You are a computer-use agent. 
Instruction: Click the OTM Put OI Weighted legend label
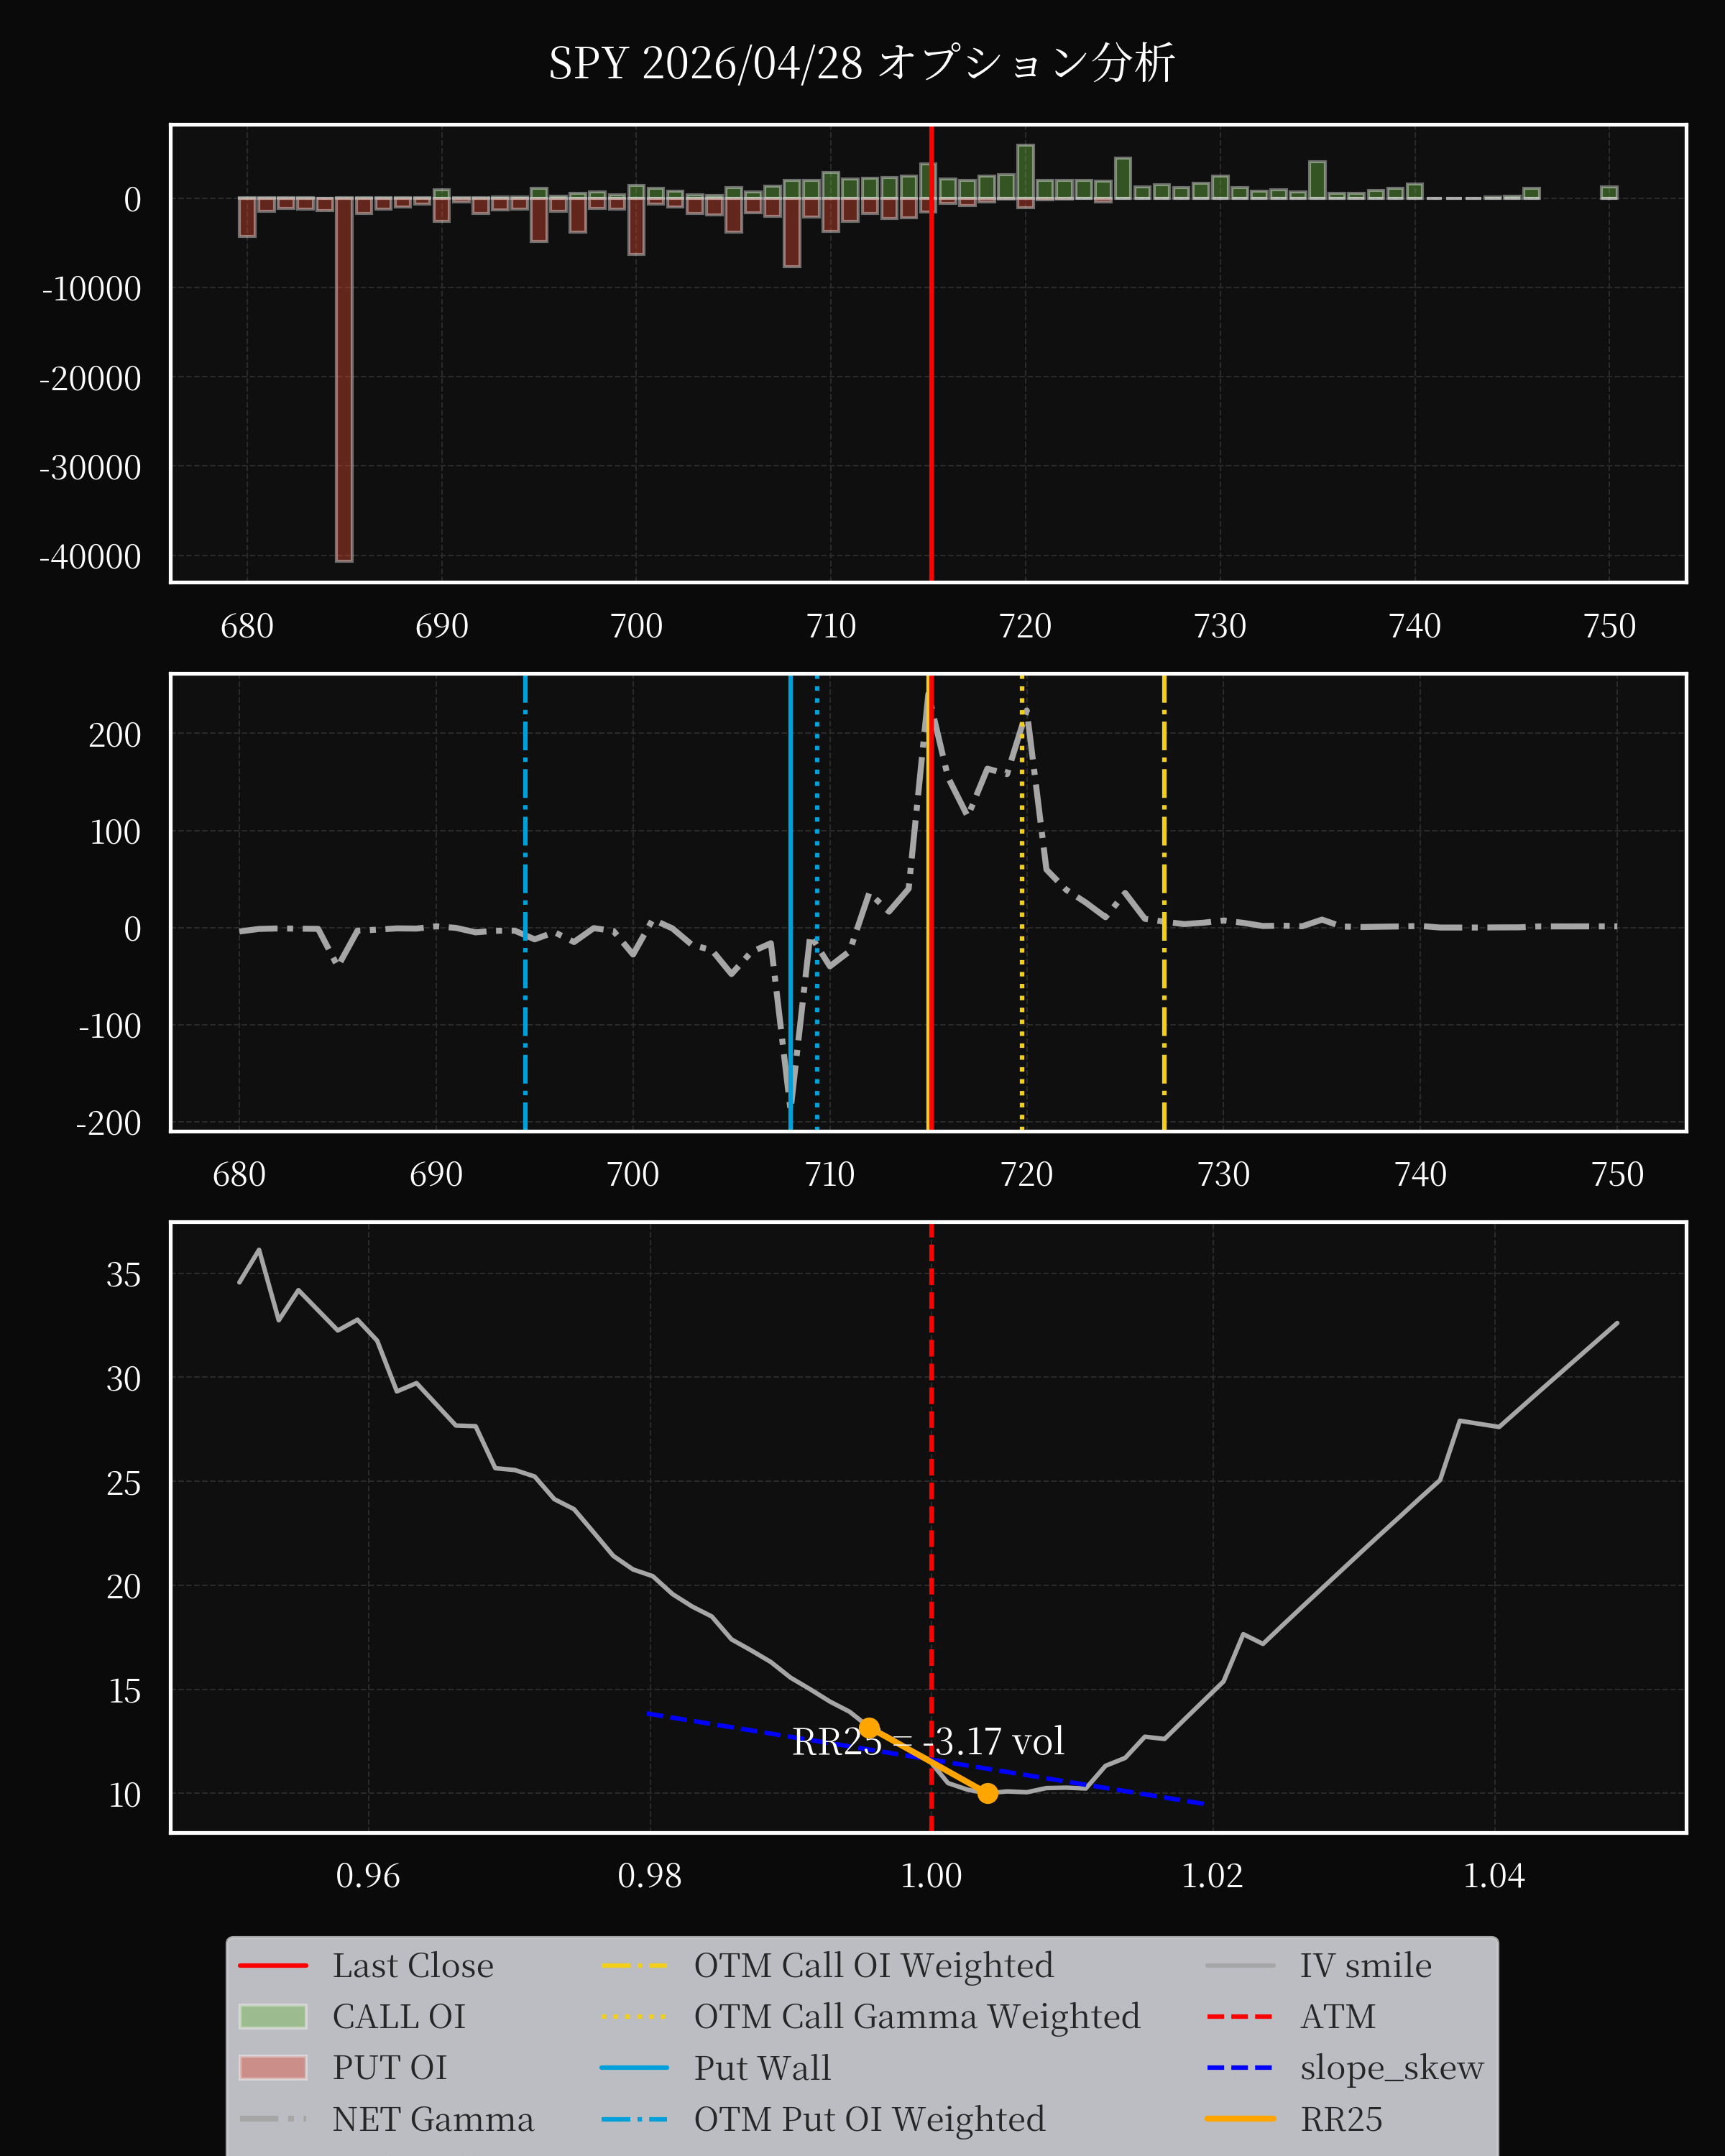pos(870,2118)
